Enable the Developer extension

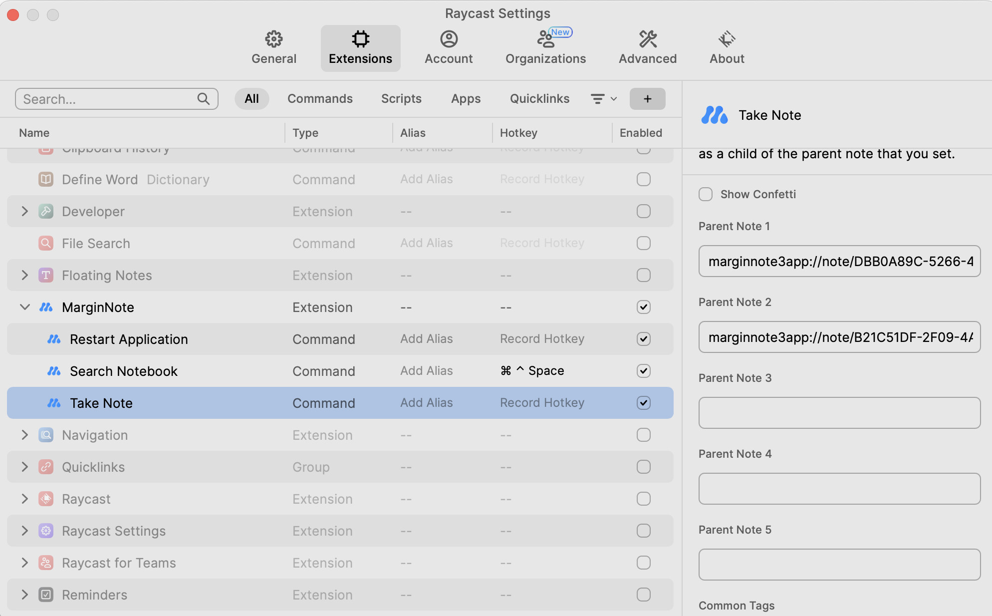click(643, 211)
